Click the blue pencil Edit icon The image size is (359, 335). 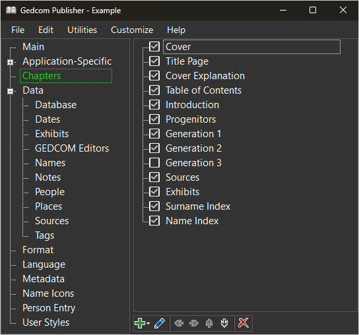pyautogui.click(x=160, y=323)
